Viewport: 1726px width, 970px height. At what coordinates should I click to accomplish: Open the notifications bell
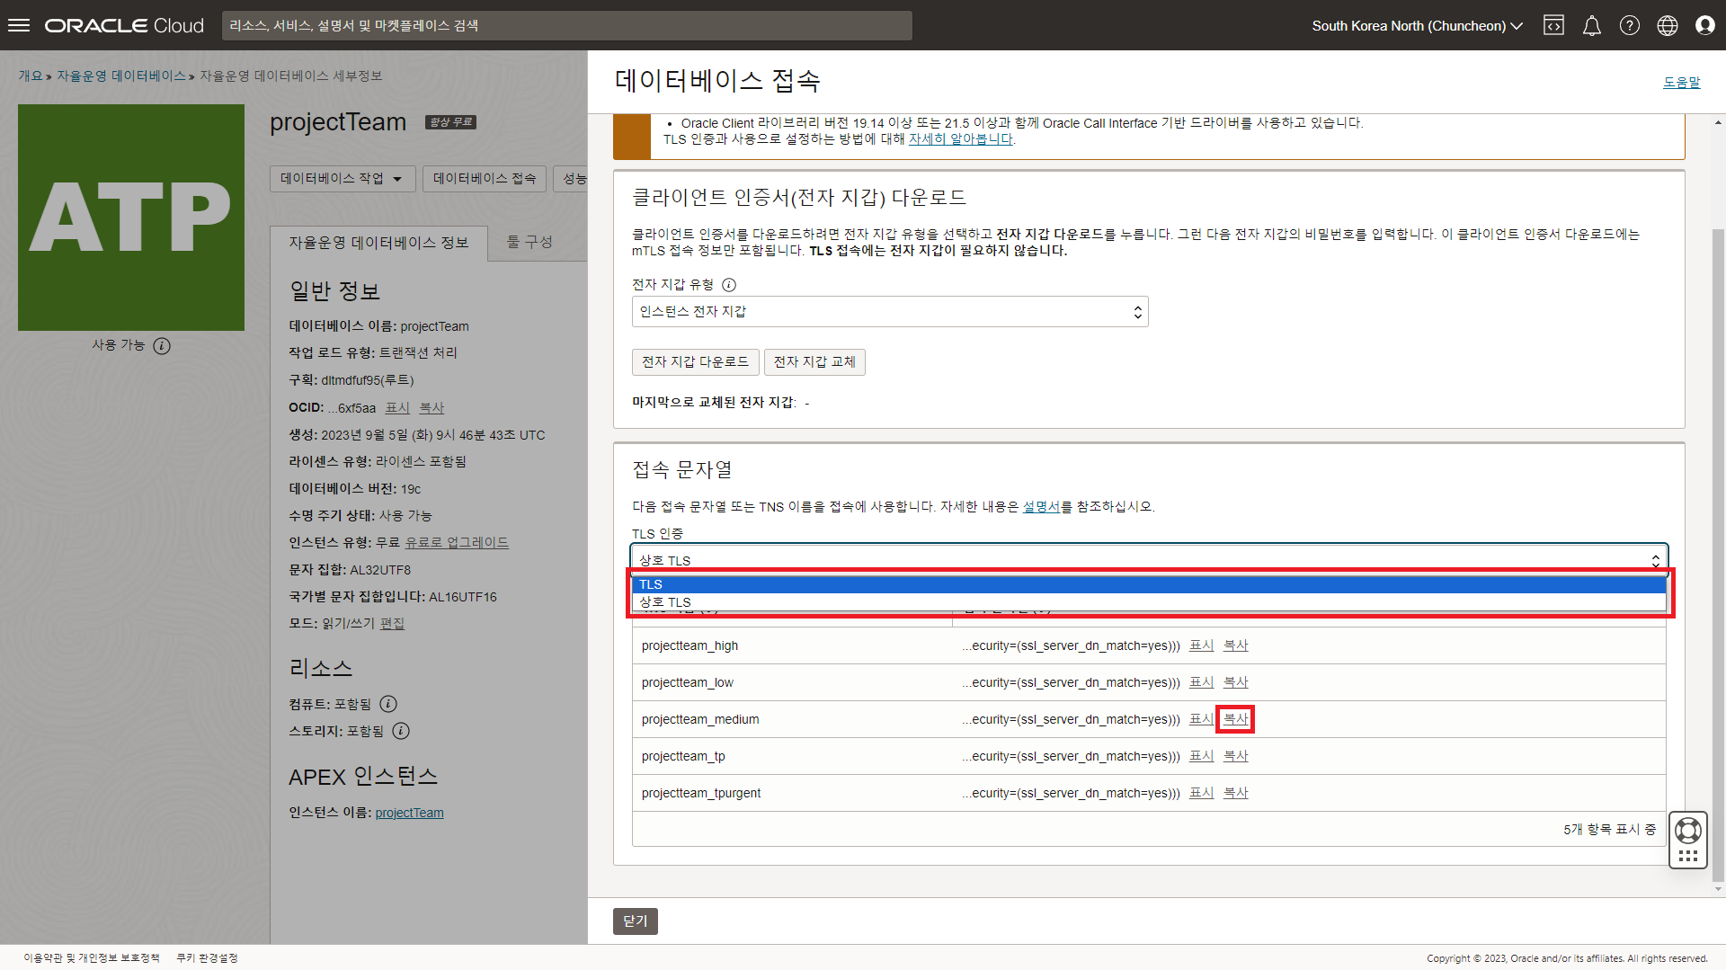pos(1592,25)
